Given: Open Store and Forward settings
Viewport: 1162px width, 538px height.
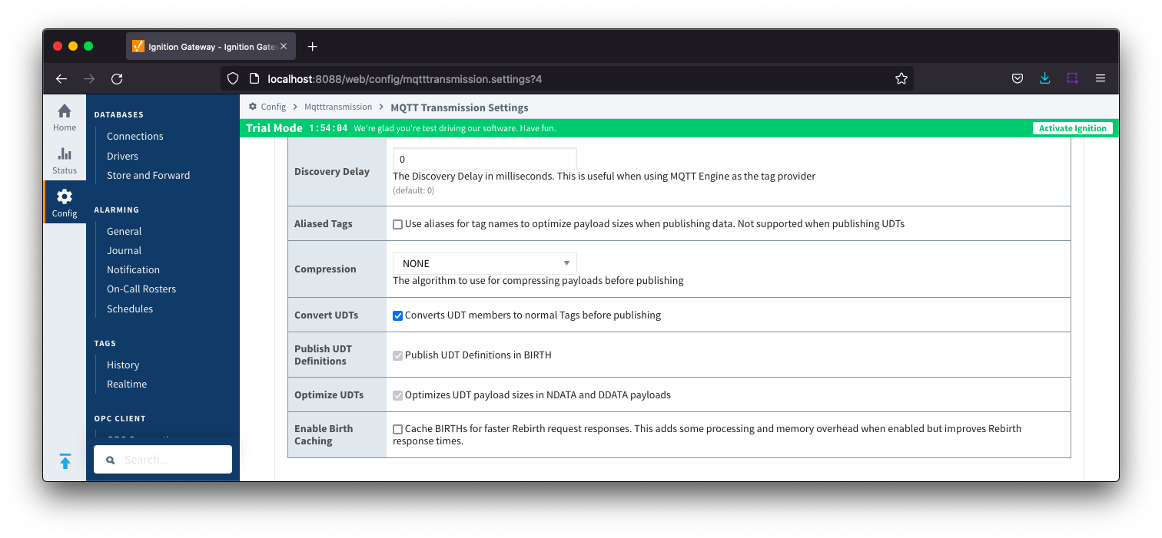Looking at the screenshot, I should pos(148,175).
